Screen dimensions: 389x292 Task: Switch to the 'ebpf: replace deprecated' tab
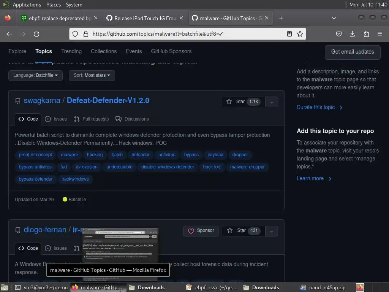[x=59, y=18]
